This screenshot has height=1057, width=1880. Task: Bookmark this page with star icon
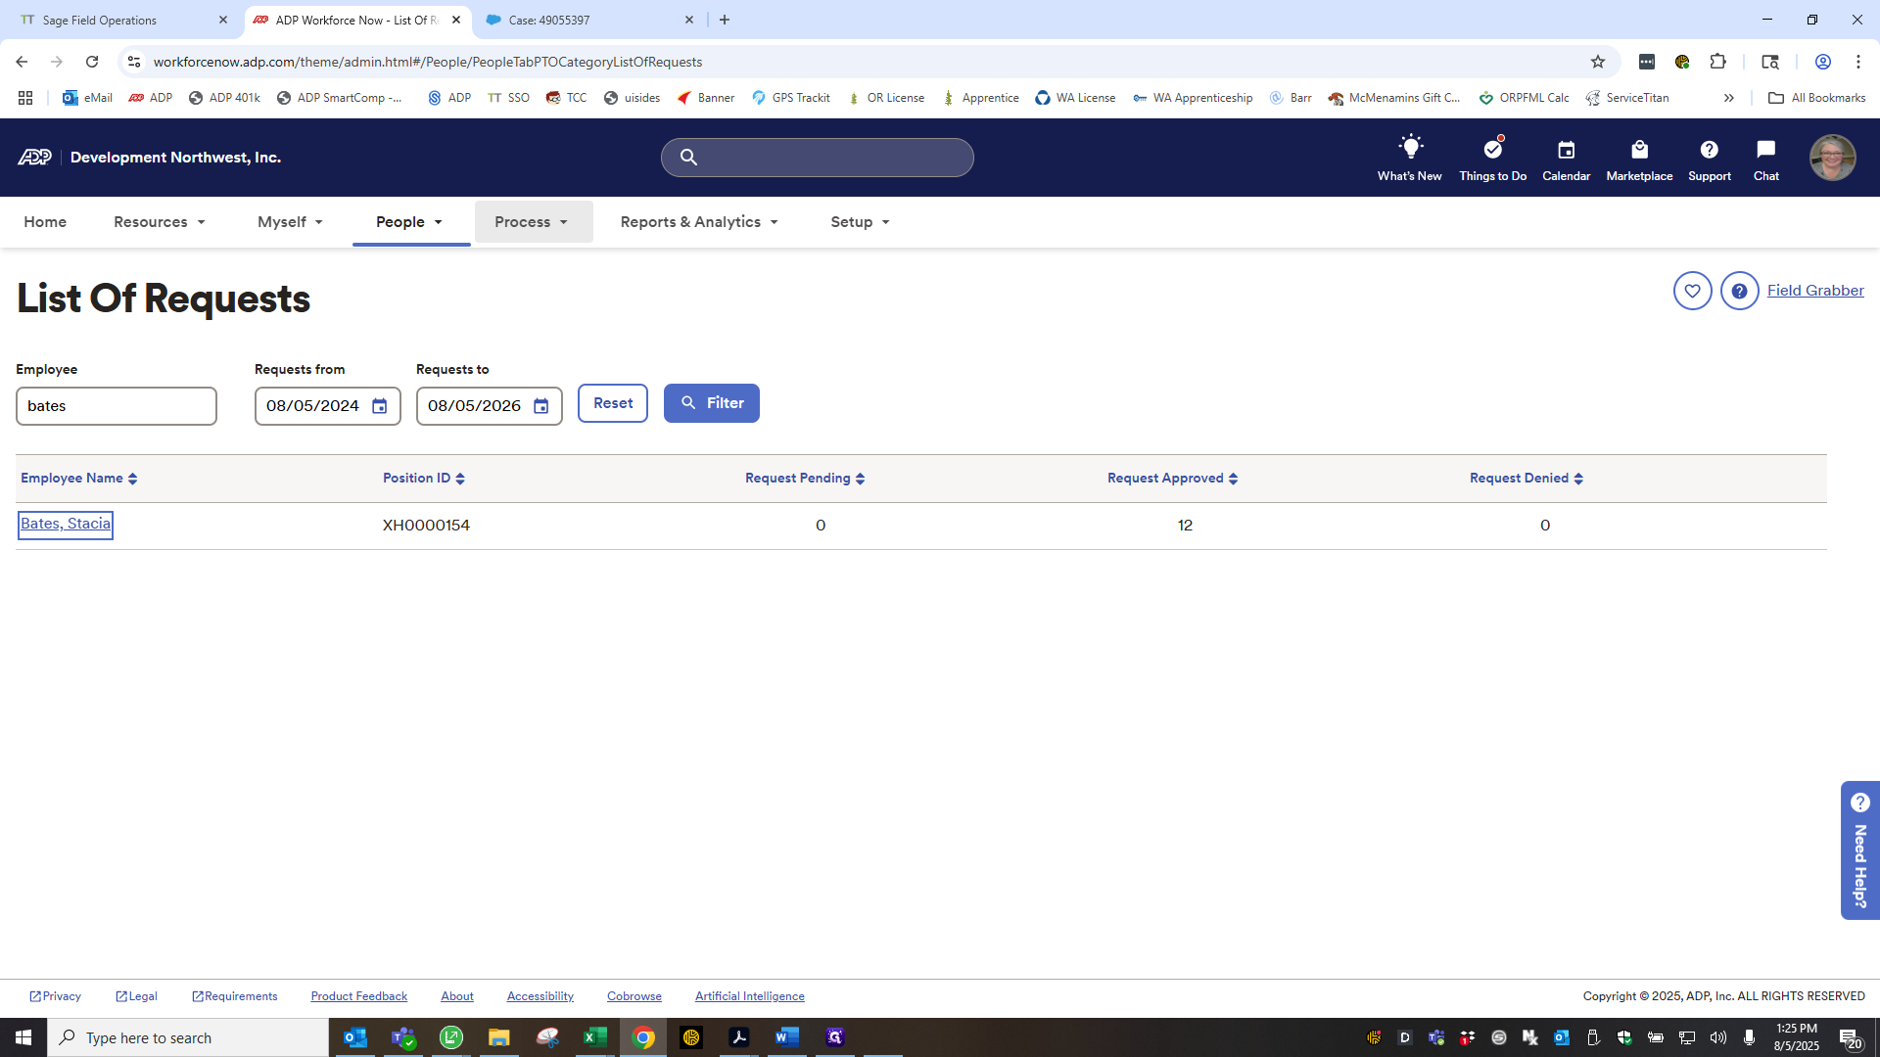[x=1598, y=62]
